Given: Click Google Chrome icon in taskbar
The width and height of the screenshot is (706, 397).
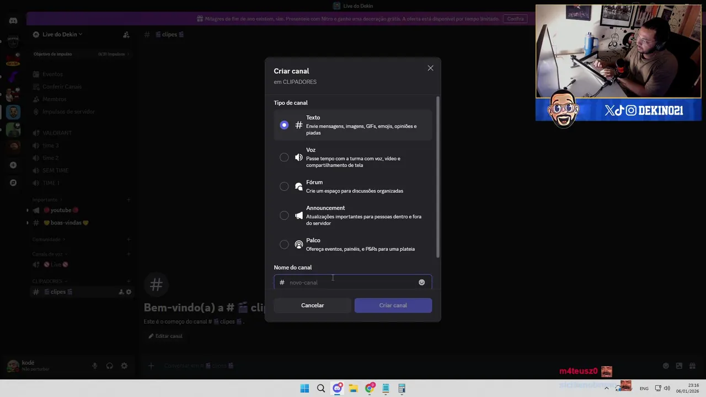Looking at the screenshot, I should (370, 388).
